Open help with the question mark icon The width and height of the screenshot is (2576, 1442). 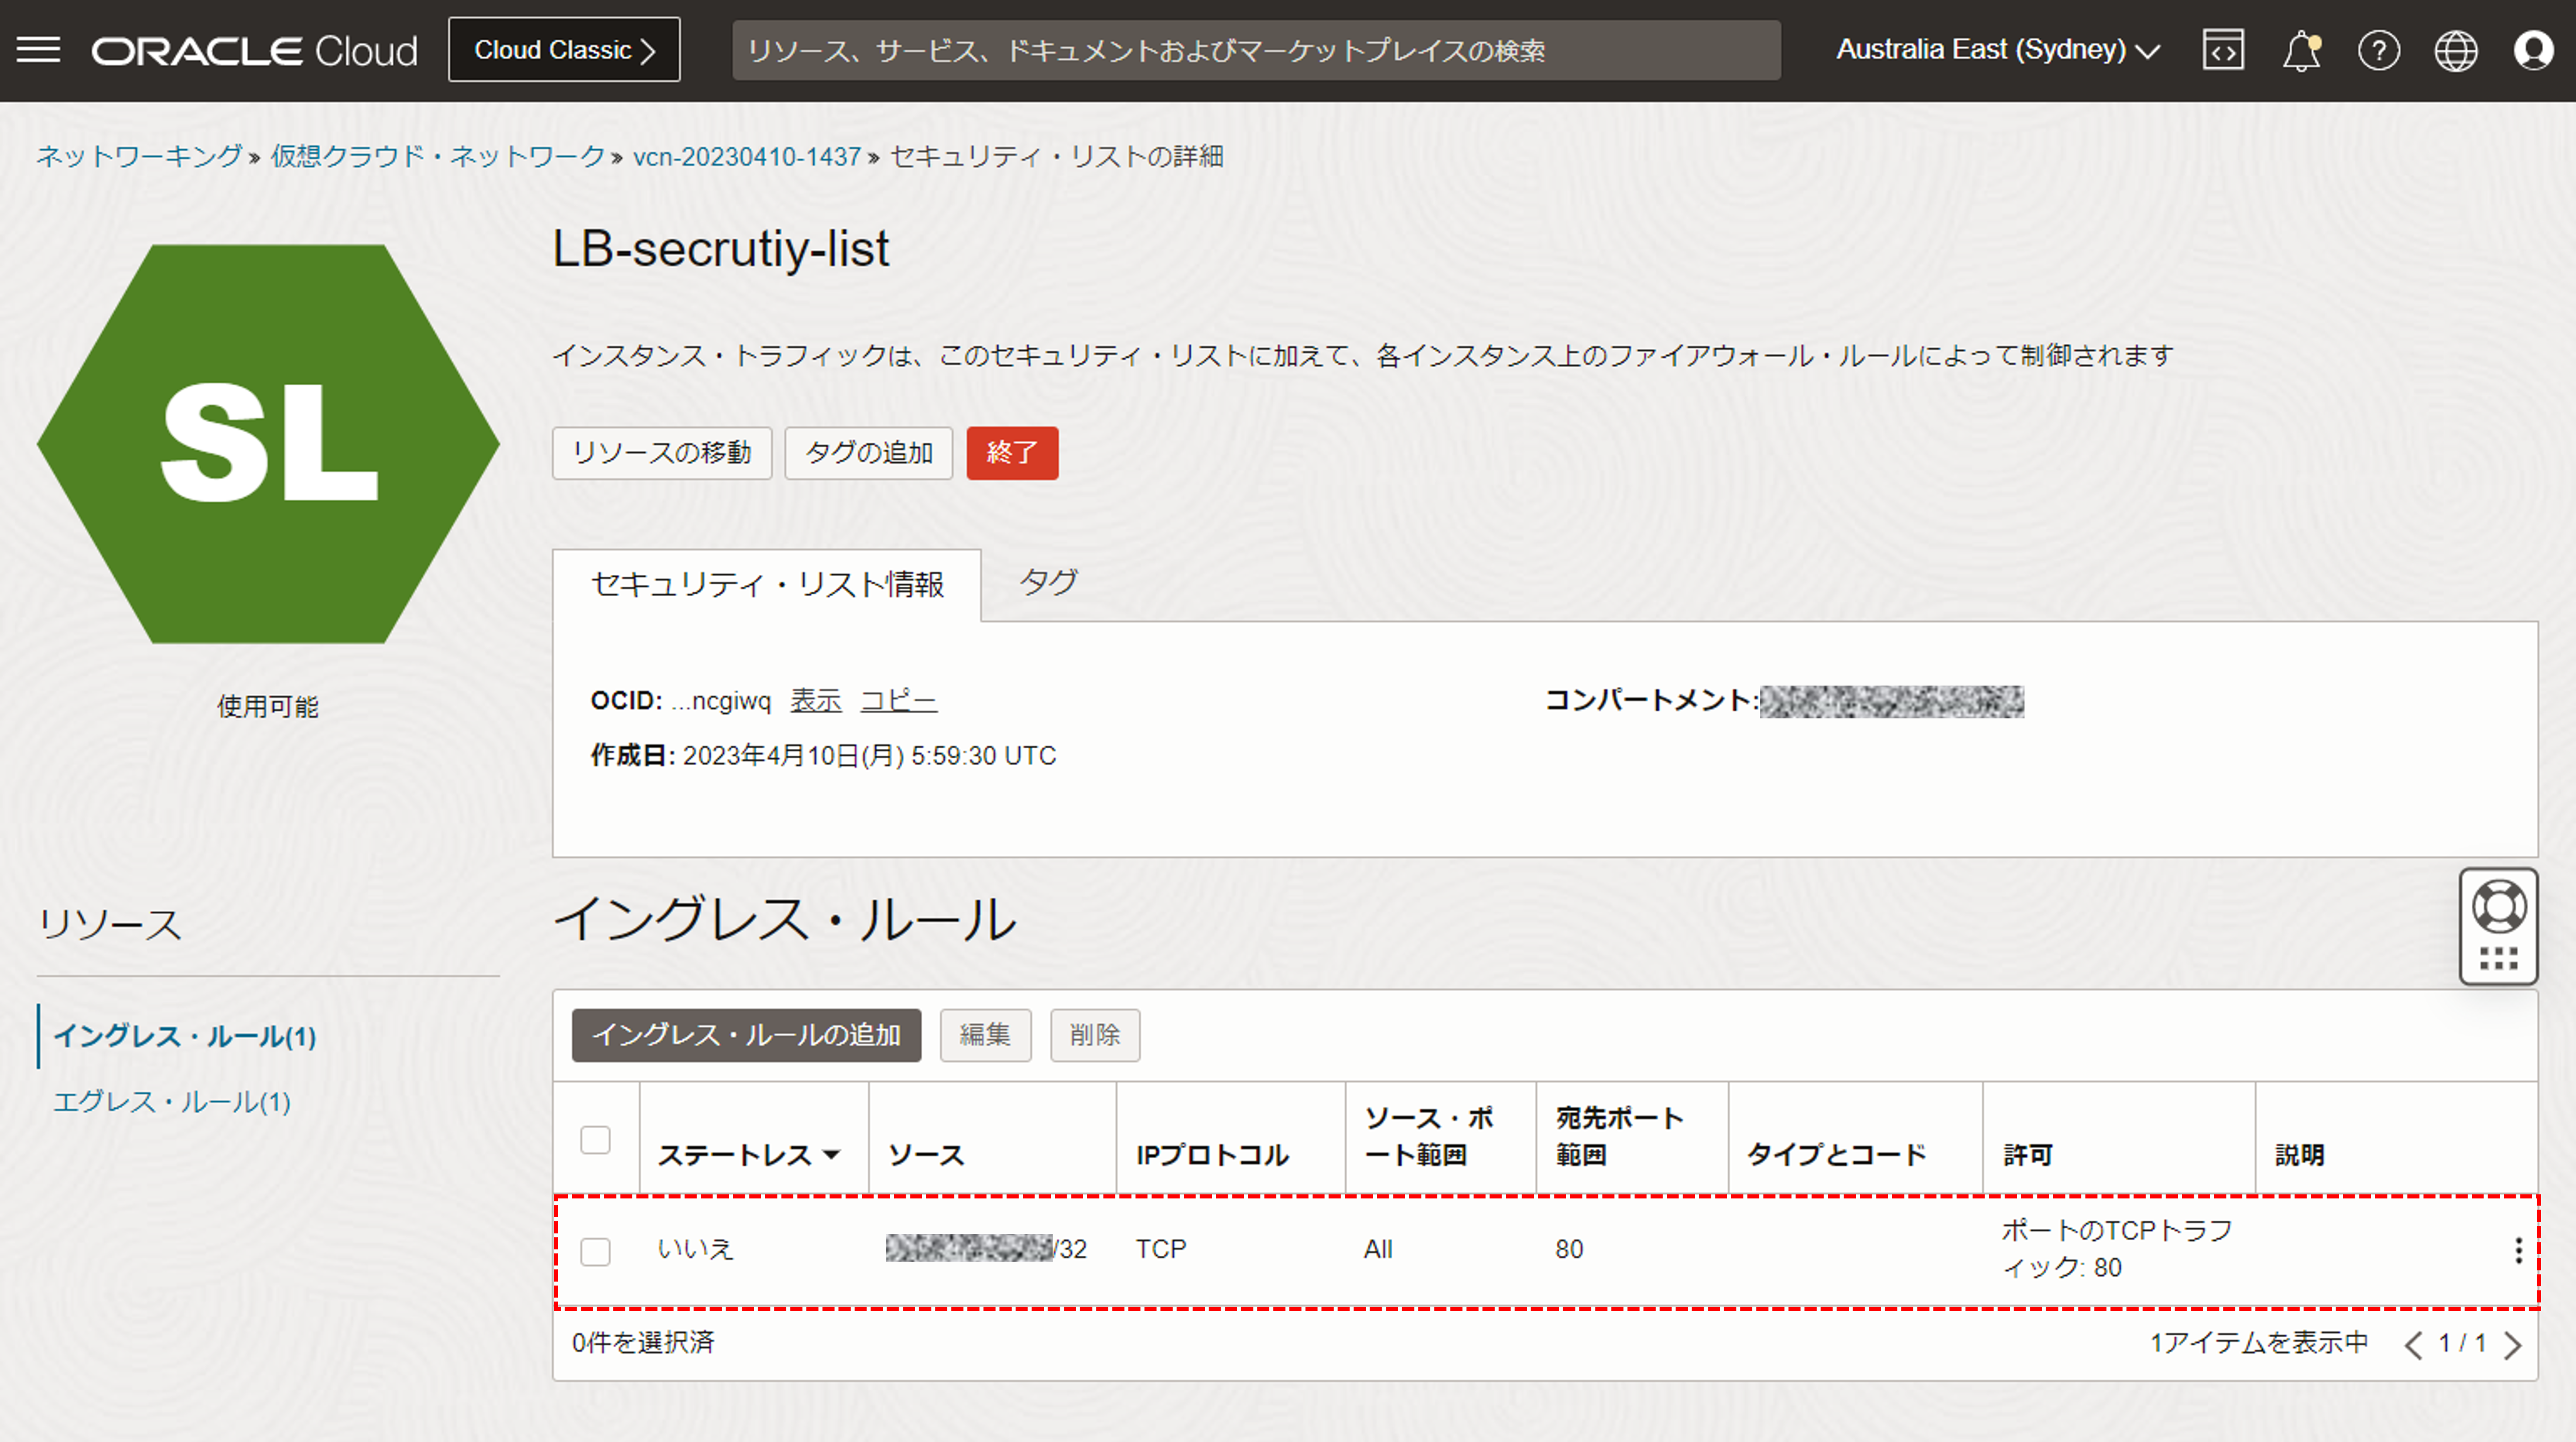click(2380, 50)
